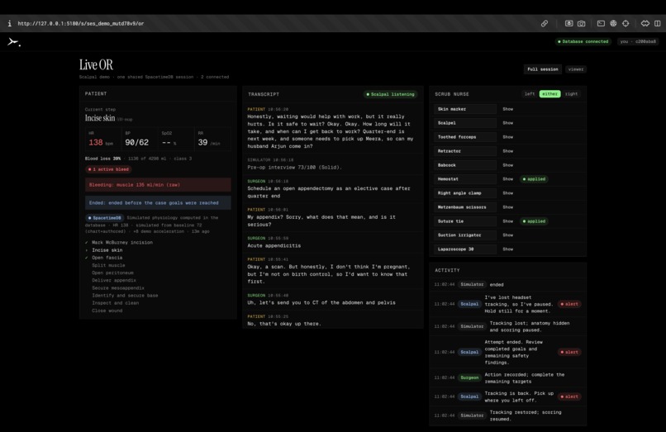The width and height of the screenshot is (666, 432).
Task: Click 'Pre-op interview 73/100 (Solid).' line
Action: [294, 168]
